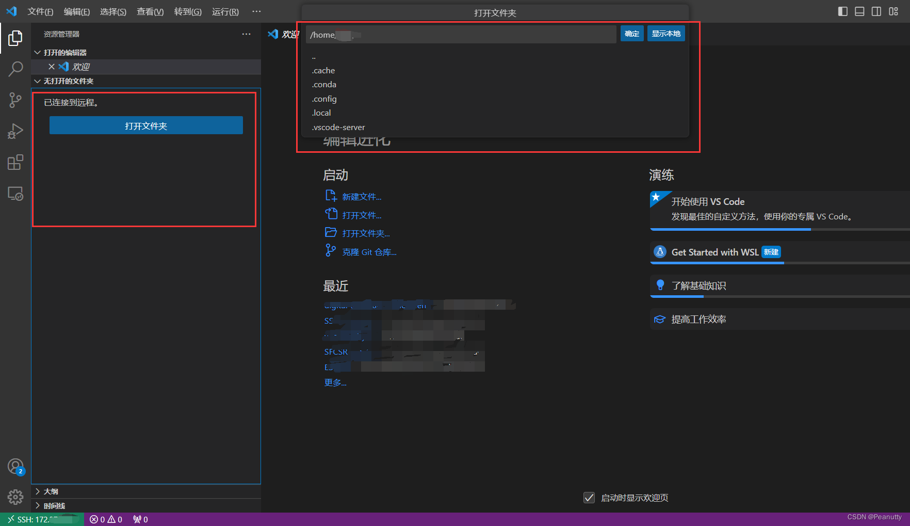This screenshot has width=910, height=526.
Task: Confirm folder path with 确定 button
Action: click(632, 34)
